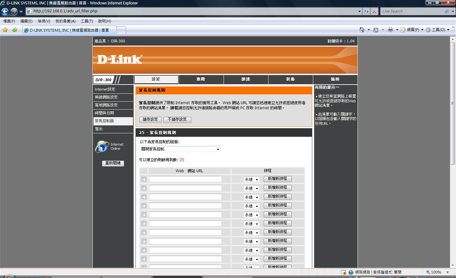Open the zoom level 100% dropdown arrow
Screen dimensions: 456x278
click(447, 272)
